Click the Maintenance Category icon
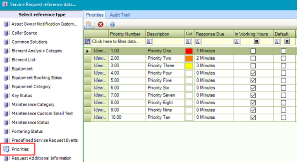297x162 pixels. click(x=6, y=104)
